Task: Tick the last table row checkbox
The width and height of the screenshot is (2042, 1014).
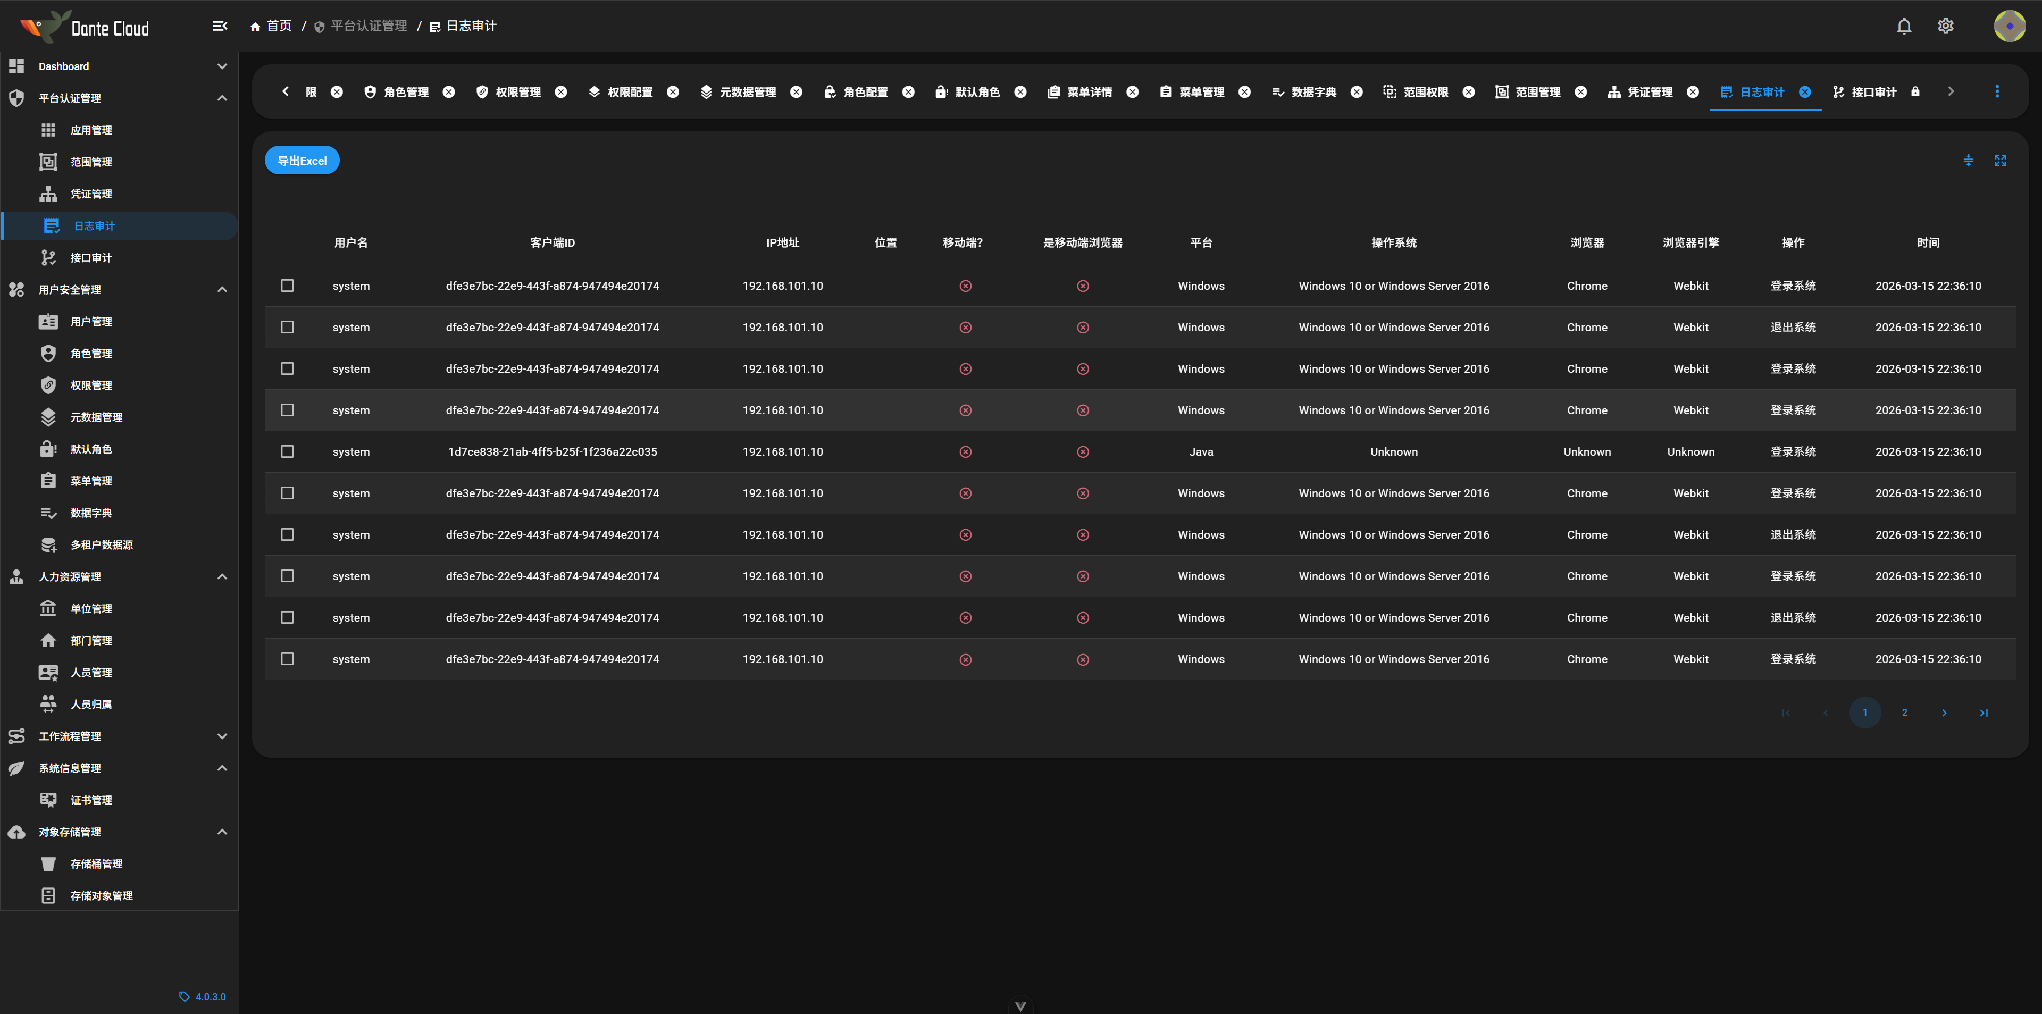Action: point(287,659)
